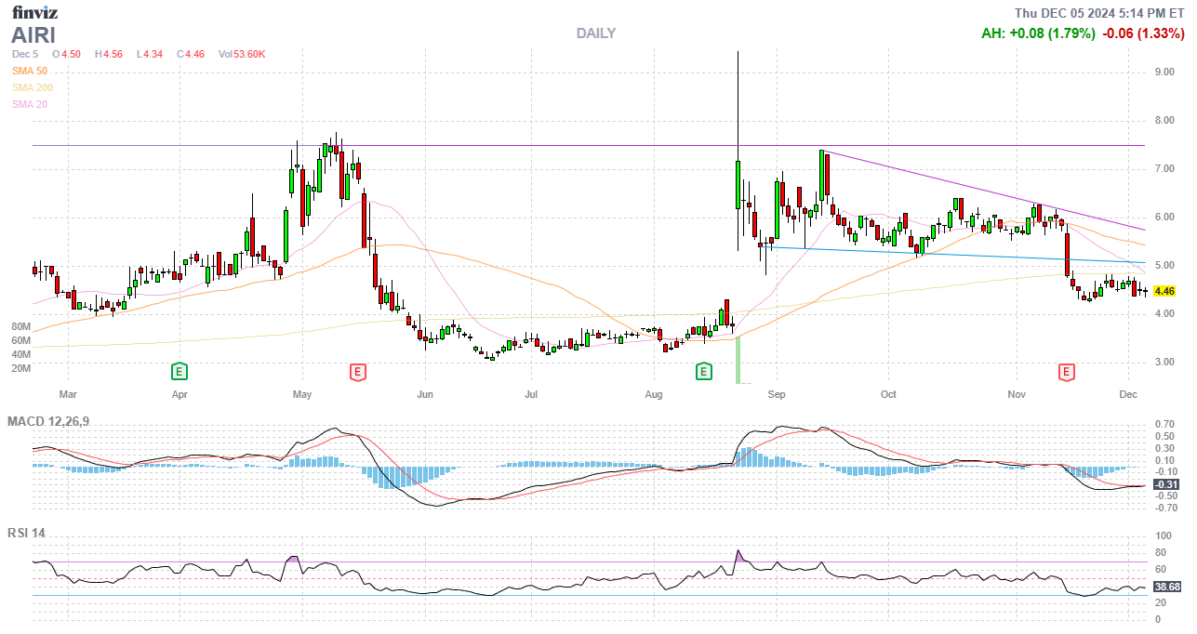Select the Jun label on the time axis
The height and width of the screenshot is (634, 1197).
(x=424, y=394)
